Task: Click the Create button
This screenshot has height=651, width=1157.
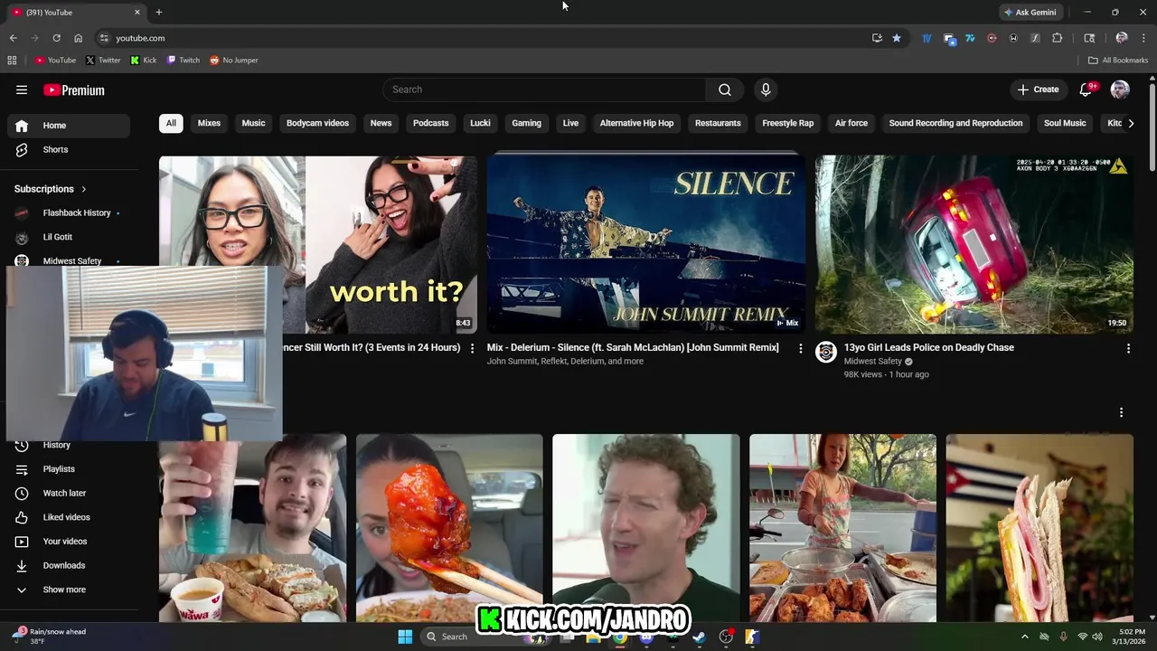Action: [x=1038, y=90]
